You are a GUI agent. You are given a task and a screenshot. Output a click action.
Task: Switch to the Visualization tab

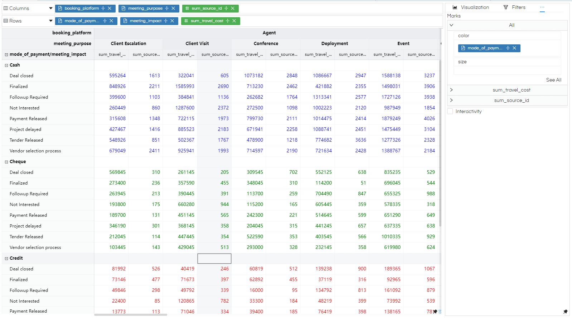point(471,7)
